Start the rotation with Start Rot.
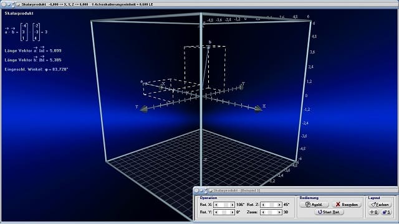 tap(329, 212)
